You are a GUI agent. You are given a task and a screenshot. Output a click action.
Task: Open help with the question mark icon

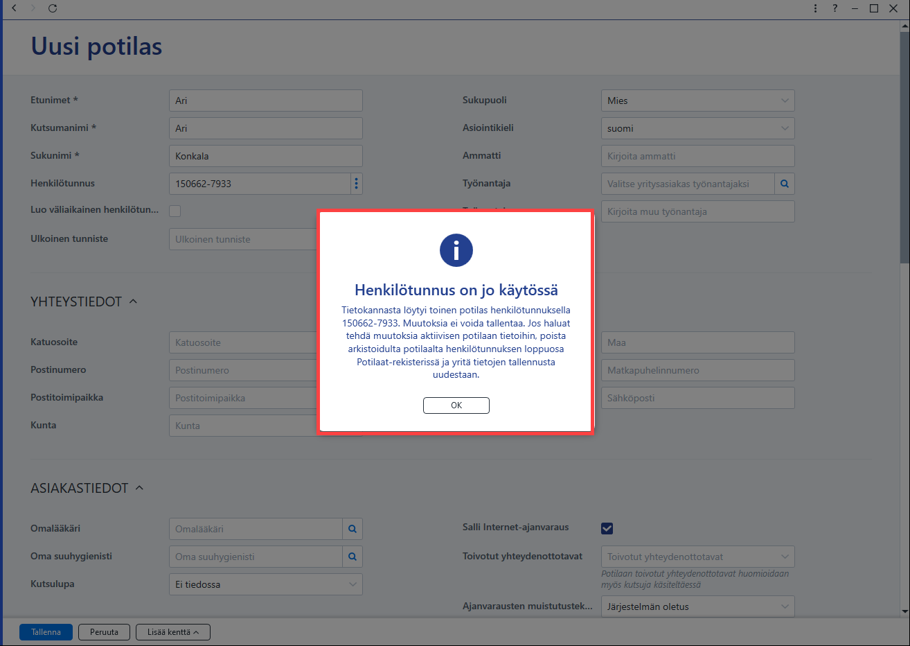coord(835,8)
